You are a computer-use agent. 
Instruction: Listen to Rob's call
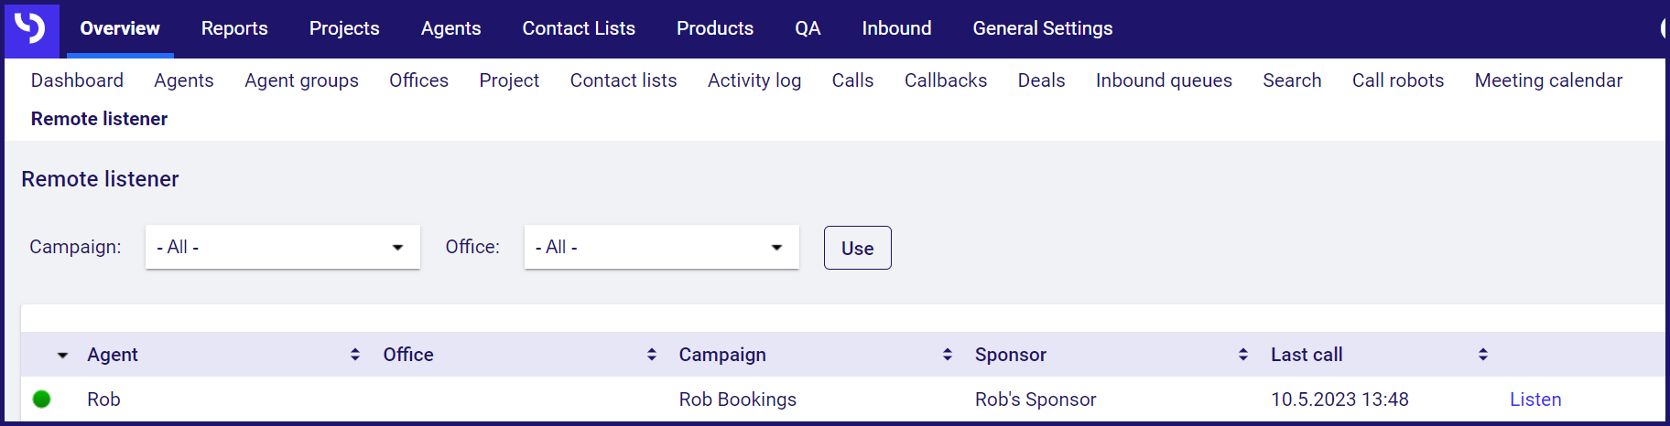tap(1535, 399)
